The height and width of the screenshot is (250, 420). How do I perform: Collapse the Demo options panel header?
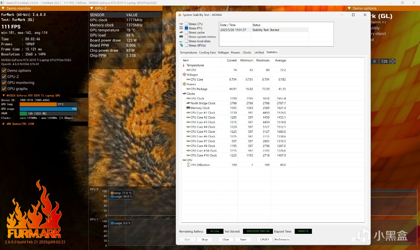click(x=349, y=8)
